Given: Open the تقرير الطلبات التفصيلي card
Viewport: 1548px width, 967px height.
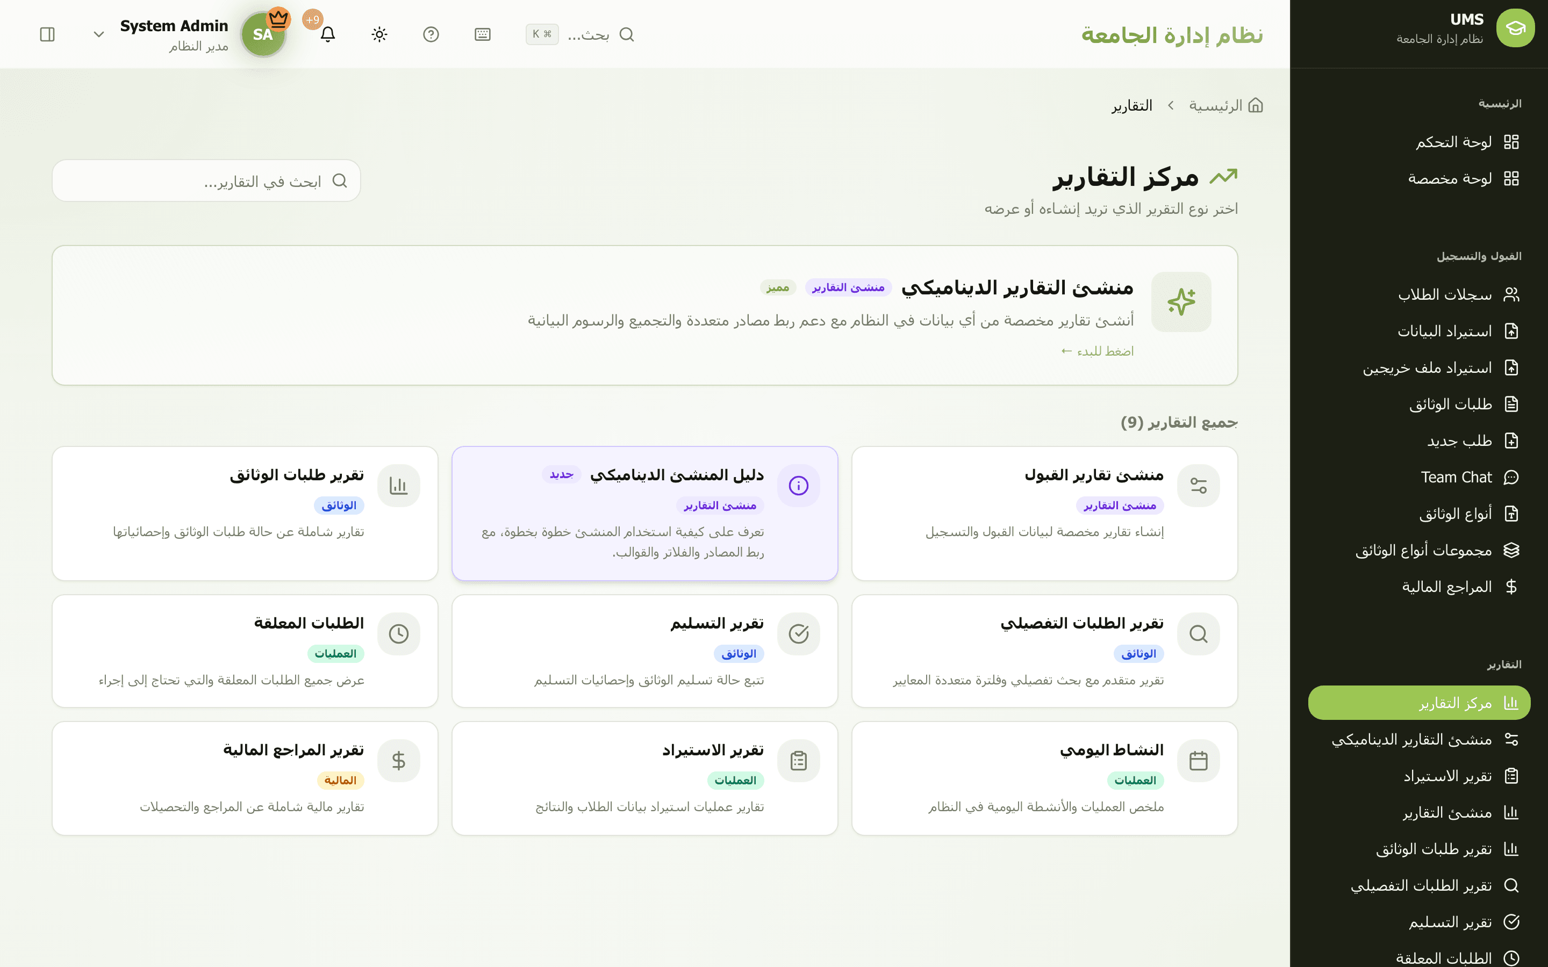Looking at the screenshot, I should pyautogui.click(x=1044, y=651).
